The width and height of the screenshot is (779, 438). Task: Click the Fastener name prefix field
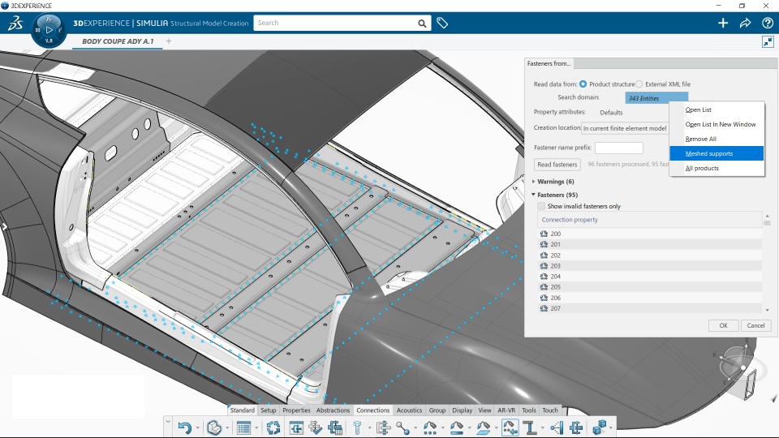click(618, 148)
